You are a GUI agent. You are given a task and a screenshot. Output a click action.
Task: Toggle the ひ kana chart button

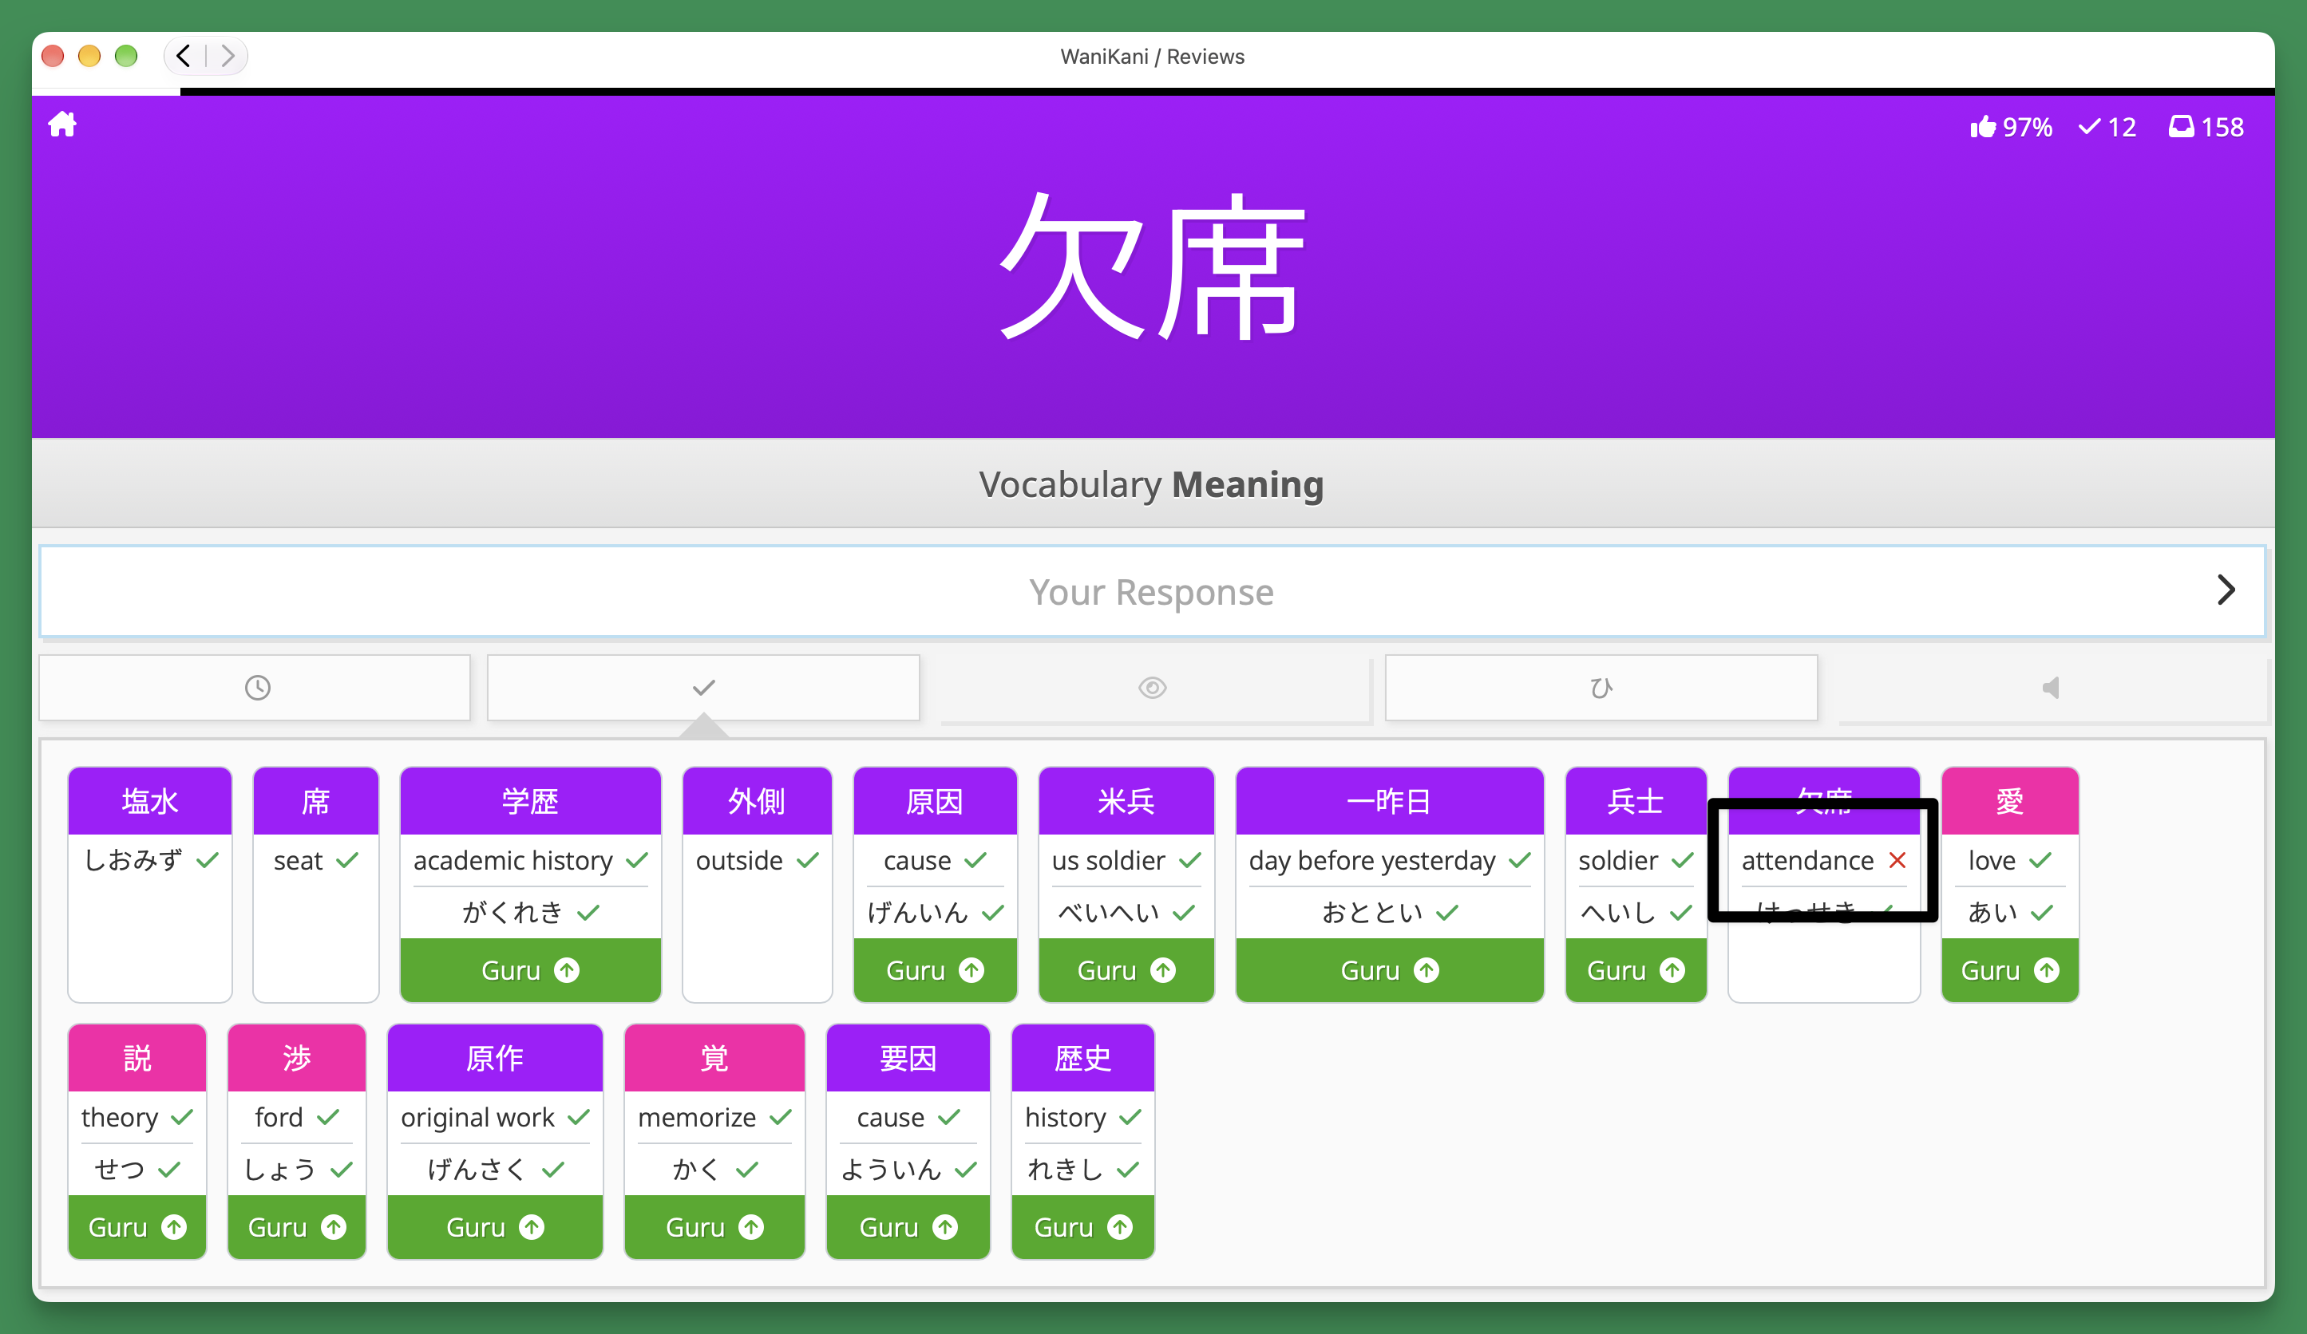(x=1601, y=687)
